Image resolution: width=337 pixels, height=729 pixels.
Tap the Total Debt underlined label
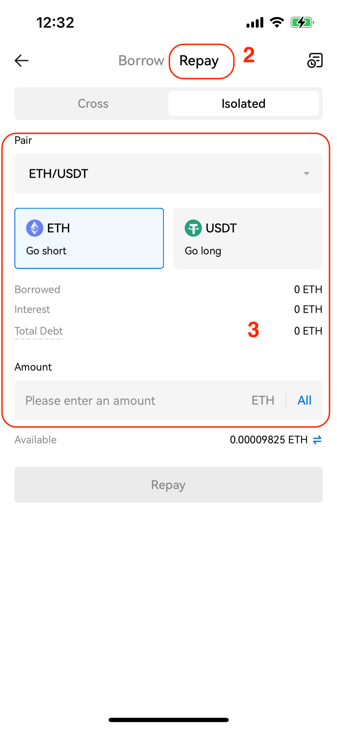point(39,331)
